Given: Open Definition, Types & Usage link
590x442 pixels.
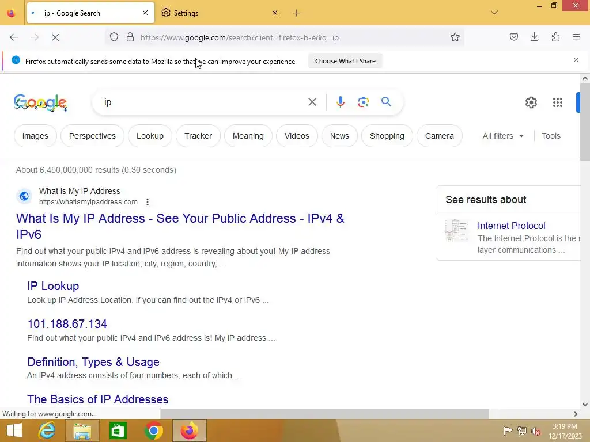Looking at the screenshot, I should (93, 362).
